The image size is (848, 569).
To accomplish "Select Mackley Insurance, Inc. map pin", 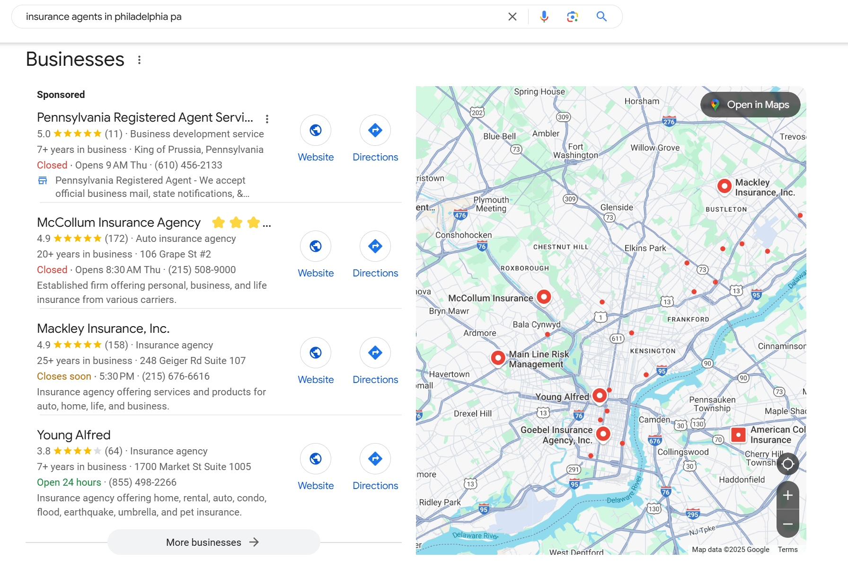I will 724,186.
